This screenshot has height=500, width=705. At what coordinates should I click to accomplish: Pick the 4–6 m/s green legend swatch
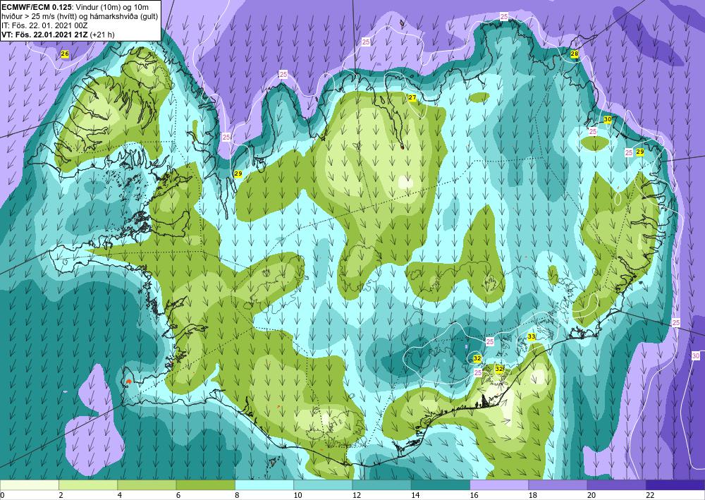click(147, 485)
